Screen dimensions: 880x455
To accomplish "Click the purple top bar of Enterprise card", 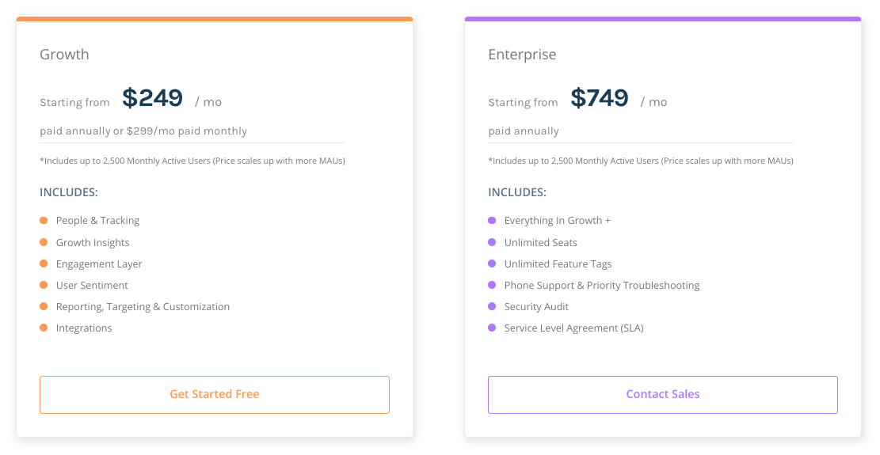I will tap(663, 19).
